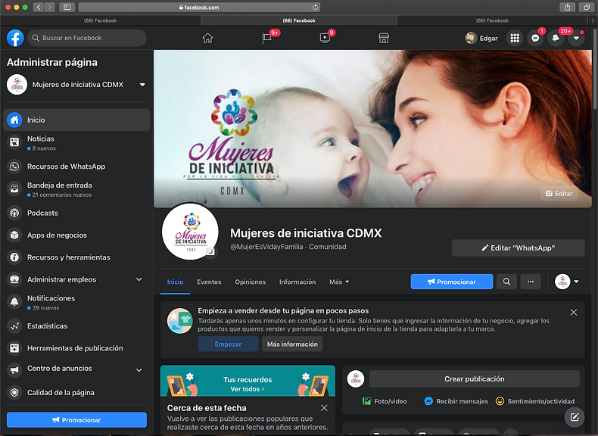This screenshot has width=598, height=436.
Task: Click the Safari back button
Action: click(38, 8)
